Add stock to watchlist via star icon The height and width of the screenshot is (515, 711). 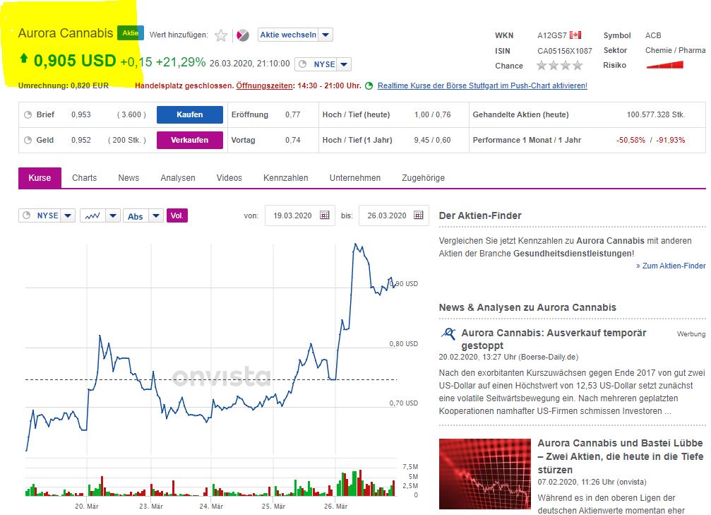(221, 35)
